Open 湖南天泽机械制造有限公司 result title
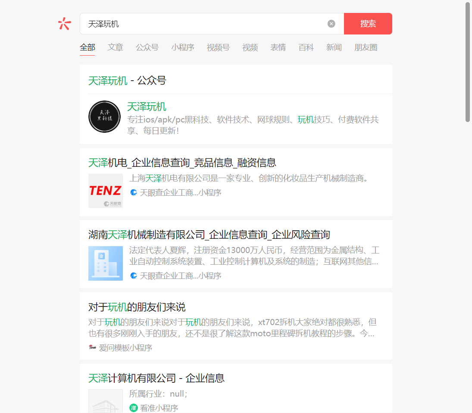Image resolution: width=472 pixels, height=413 pixels. coord(209,235)
